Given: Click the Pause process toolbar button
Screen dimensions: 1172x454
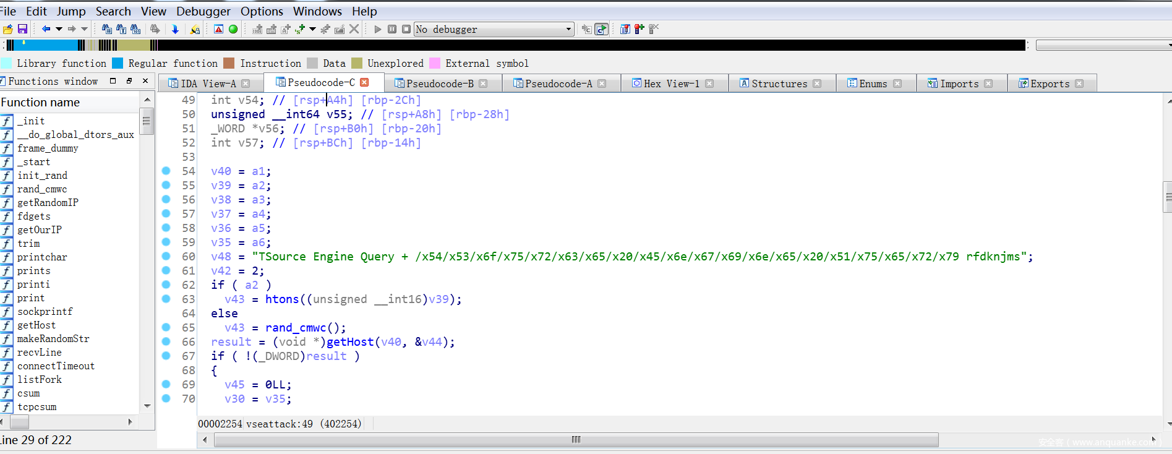Looking at the screenshot, I should [x=392, y=29].
